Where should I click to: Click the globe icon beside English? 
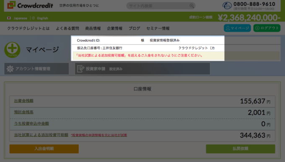coord(33,18)
